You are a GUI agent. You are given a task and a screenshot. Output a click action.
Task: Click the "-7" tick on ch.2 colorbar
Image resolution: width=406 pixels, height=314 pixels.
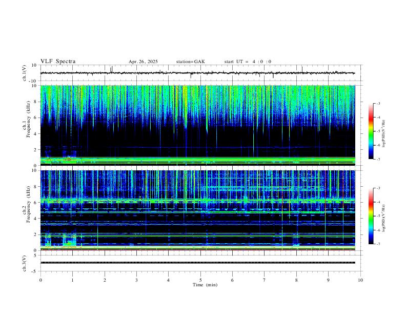378,244
